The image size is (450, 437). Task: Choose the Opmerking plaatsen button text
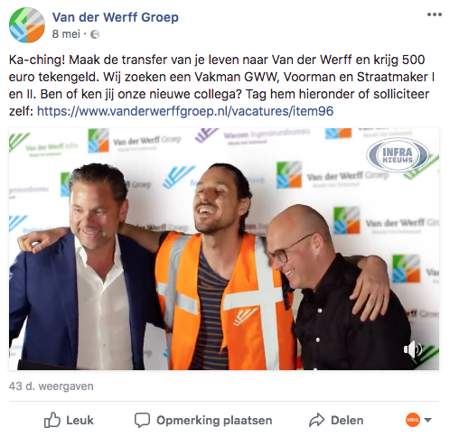coord(214,420)
